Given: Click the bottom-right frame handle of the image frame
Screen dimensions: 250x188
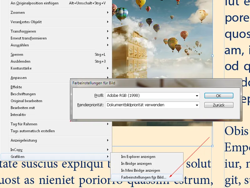Looking at the screenshot, I should (x=212, y=146).
